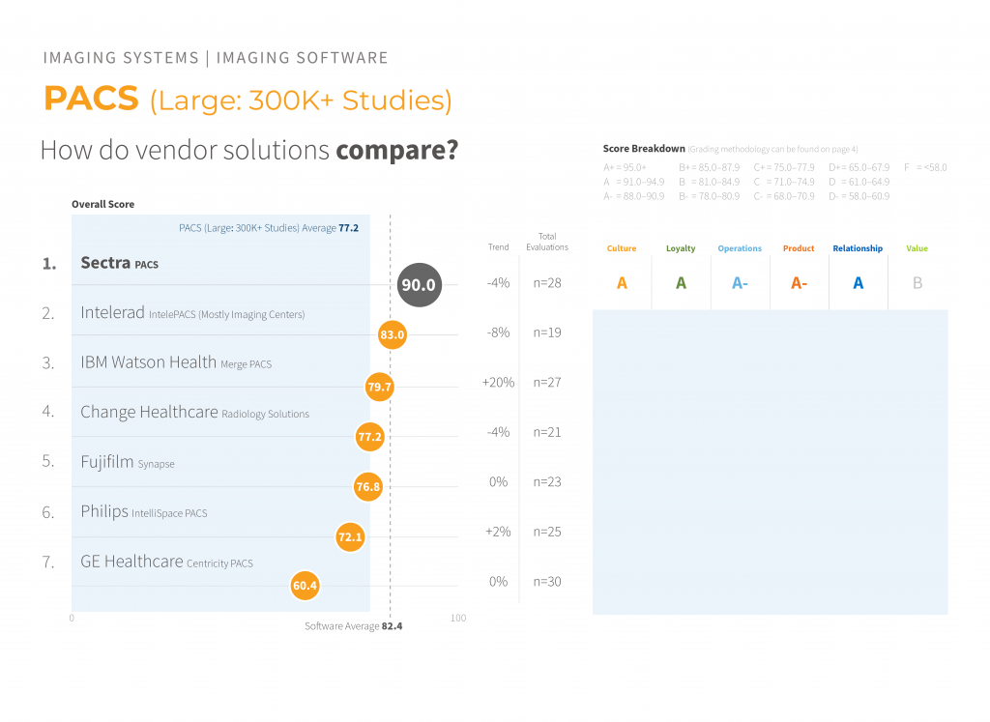This screenshot has width=990, height=722.
Task: Click the 'A+ = 95.0+' legend entry
Action: point(626,168)
